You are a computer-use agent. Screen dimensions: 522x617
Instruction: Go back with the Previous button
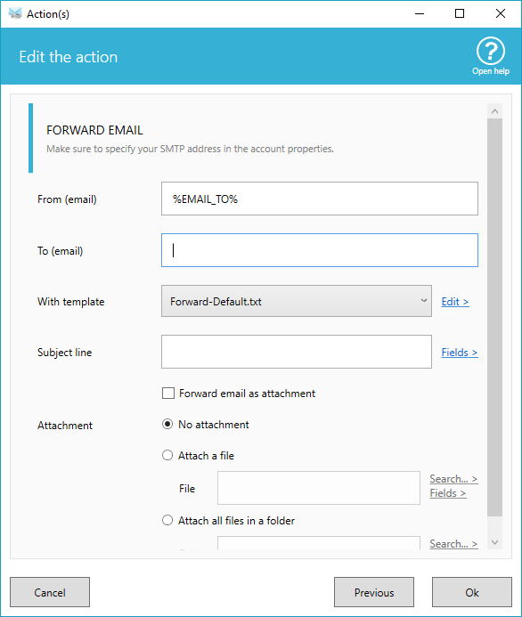click(374, 592)
